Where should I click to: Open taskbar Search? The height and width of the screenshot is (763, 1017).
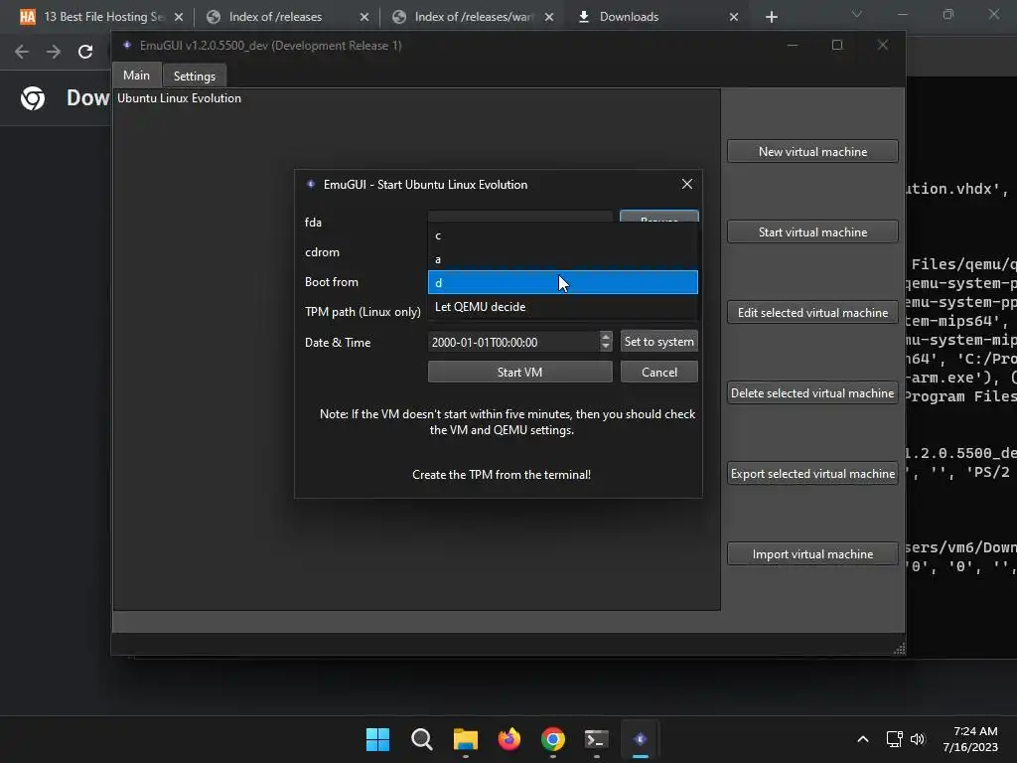[421, 739]
